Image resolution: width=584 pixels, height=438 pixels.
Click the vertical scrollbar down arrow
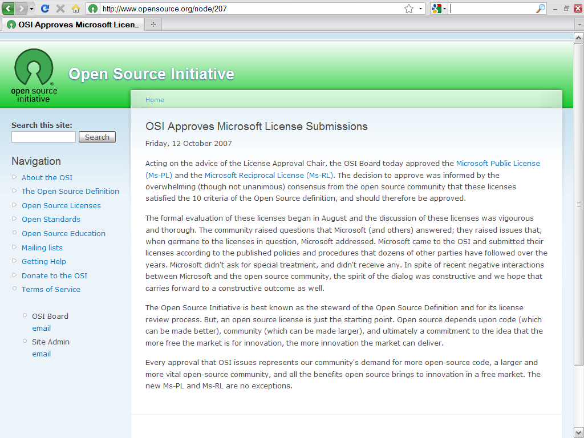pos(578,432)
